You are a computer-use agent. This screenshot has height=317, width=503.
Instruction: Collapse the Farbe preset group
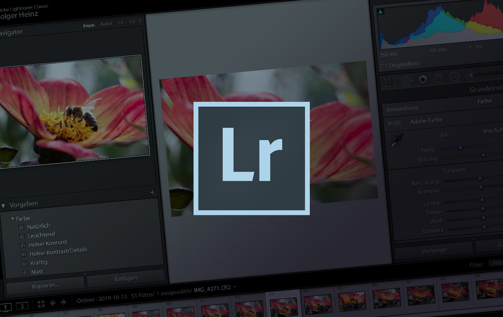tap(13, 219)
